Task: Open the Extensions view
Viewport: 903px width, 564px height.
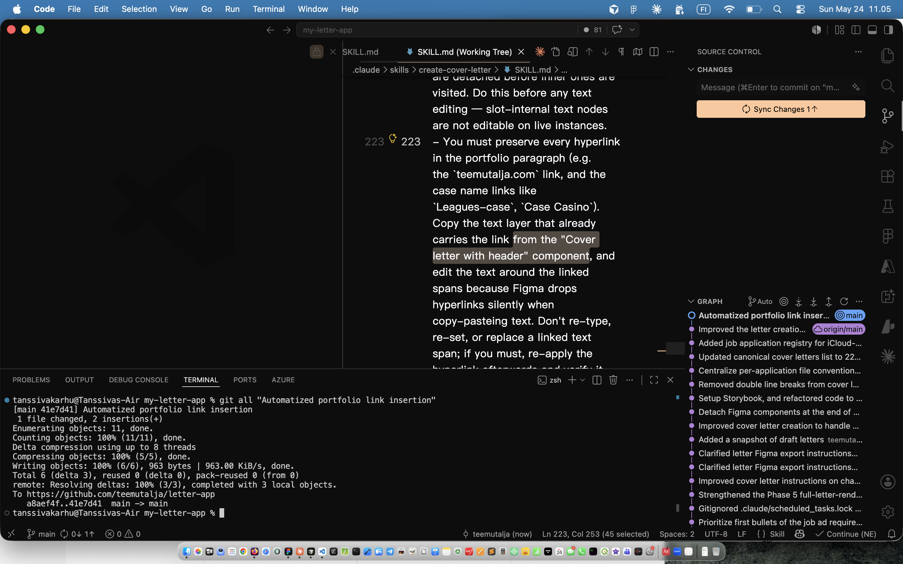Action: pos(887,176)
